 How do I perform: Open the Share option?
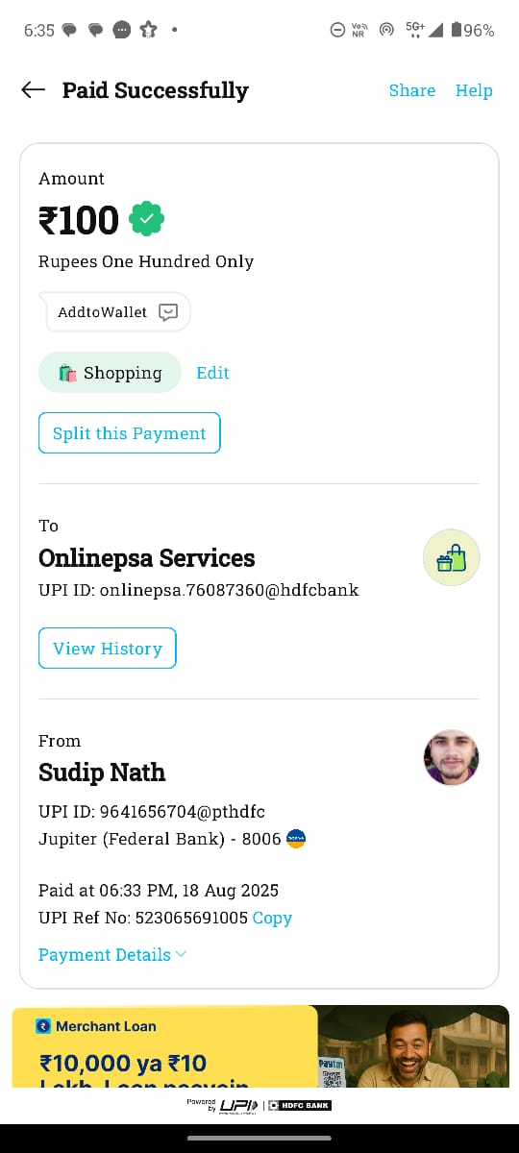[412, 90]
